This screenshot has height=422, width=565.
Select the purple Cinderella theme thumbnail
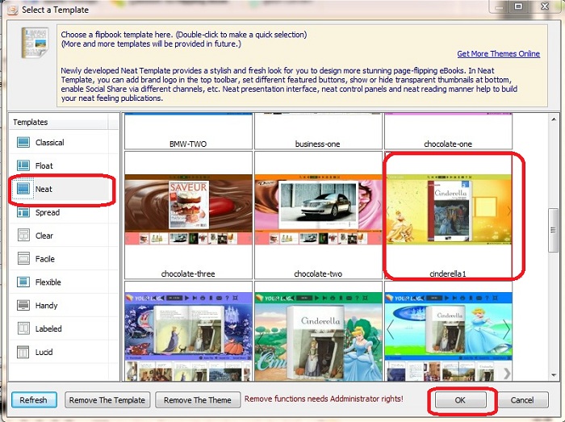[x=188, y=336]
